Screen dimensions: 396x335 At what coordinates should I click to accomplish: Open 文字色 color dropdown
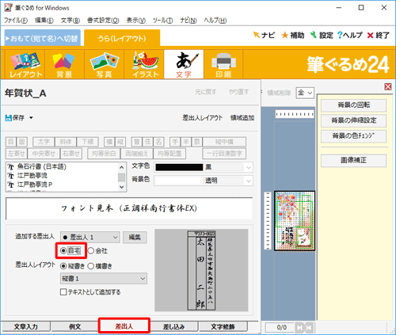tap(204, 167)
